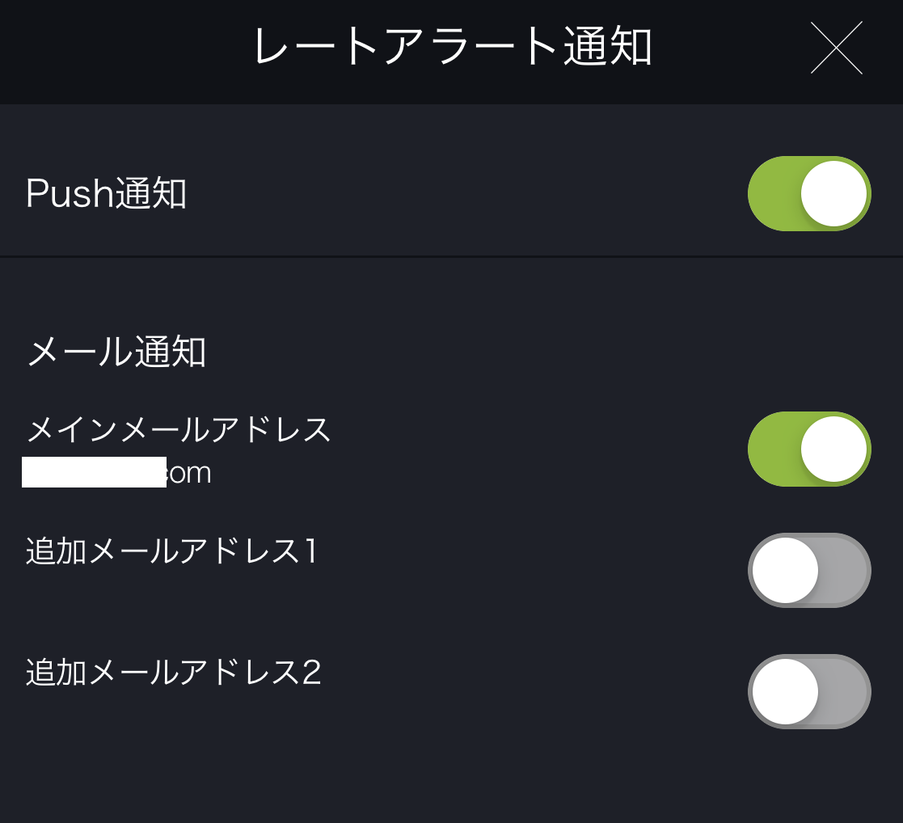Tap the メインメールアドレス label
Image resolution: width=903 pixels, height=823 pixels.
click(x=178, y=431)
